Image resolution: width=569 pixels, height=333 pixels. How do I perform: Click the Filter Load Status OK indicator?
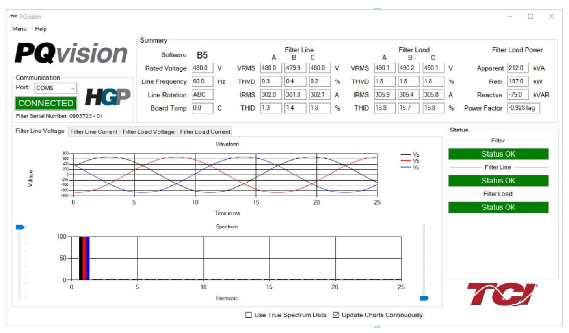click(498, 207)
